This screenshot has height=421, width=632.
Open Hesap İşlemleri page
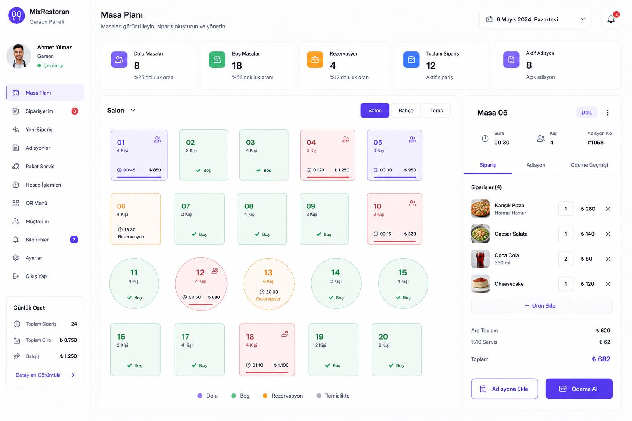pos(45,185)
